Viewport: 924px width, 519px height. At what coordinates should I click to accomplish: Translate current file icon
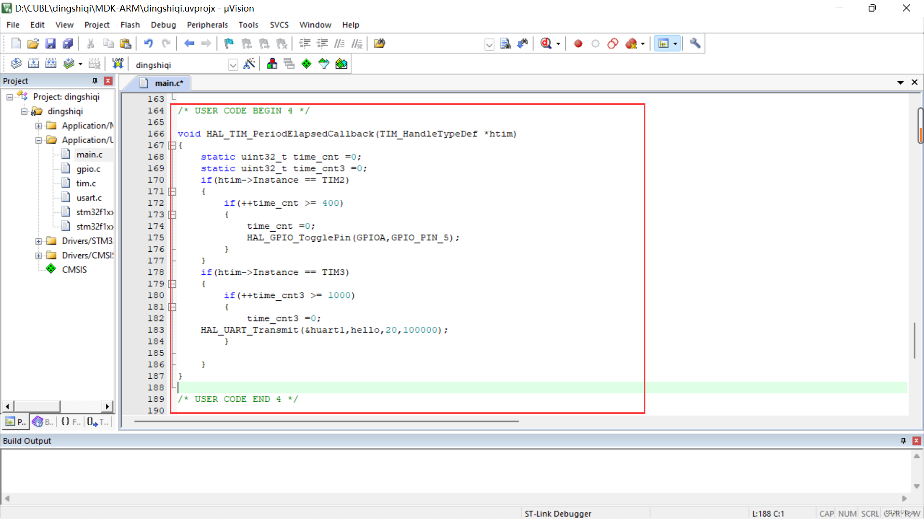tap(16, 63)
